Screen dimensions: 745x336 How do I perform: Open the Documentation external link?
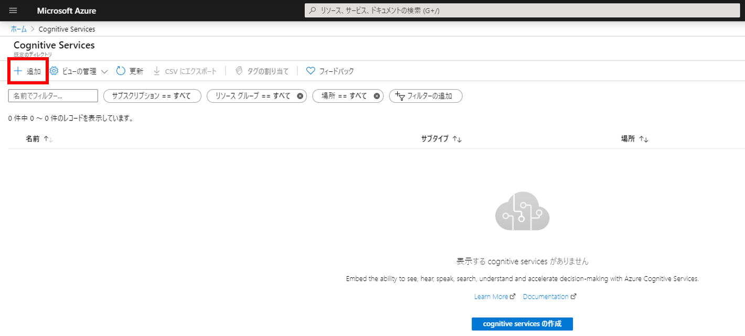(x=546, y=297)
